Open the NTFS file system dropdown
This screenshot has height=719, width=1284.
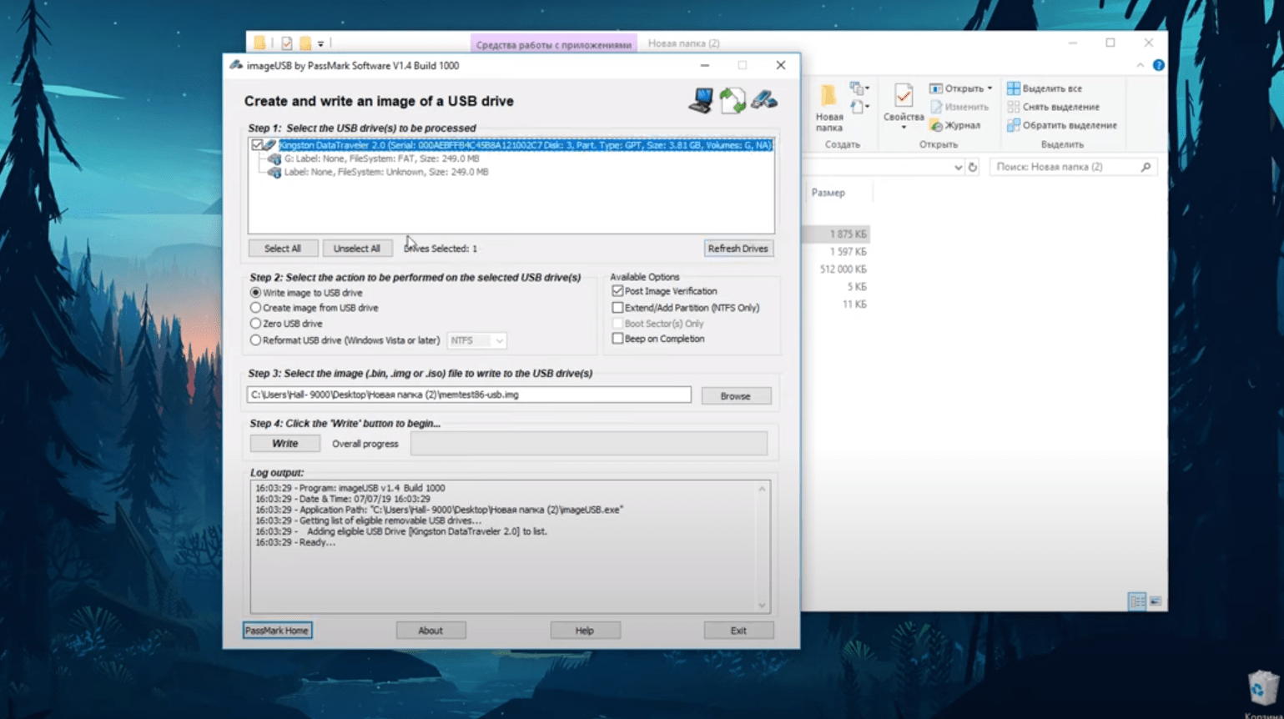477,340
